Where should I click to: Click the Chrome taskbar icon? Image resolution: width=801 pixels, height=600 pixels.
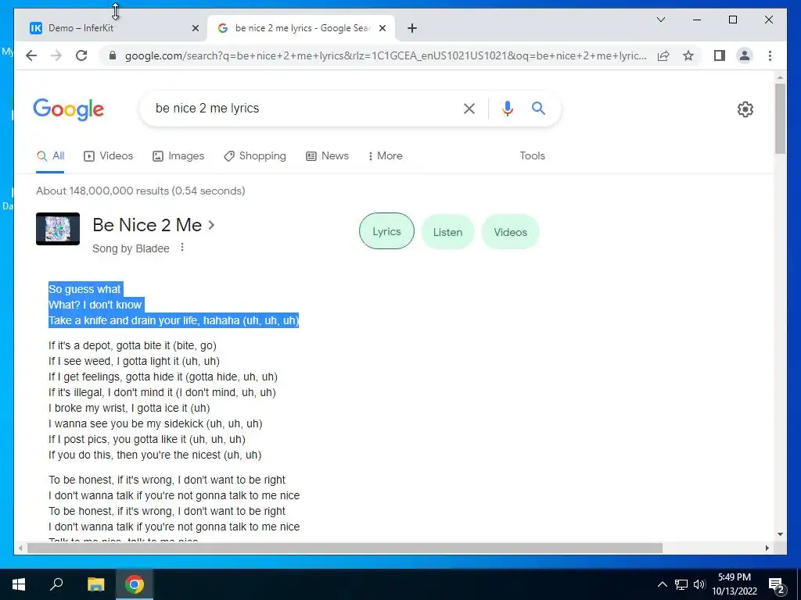pos(135,584)
